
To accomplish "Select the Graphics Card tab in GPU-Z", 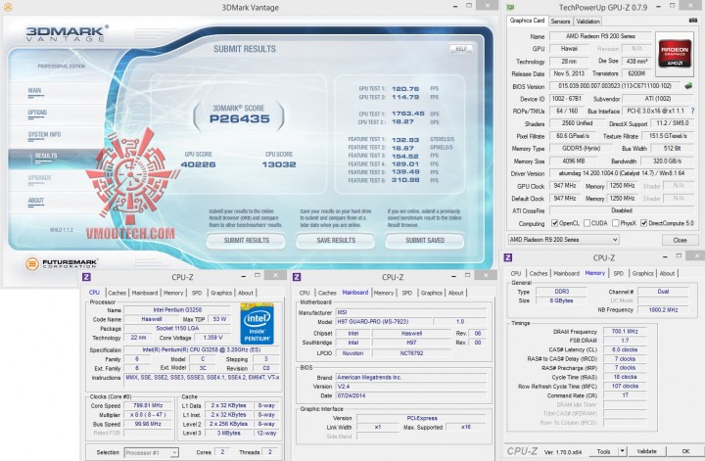I will click(528, 21).
